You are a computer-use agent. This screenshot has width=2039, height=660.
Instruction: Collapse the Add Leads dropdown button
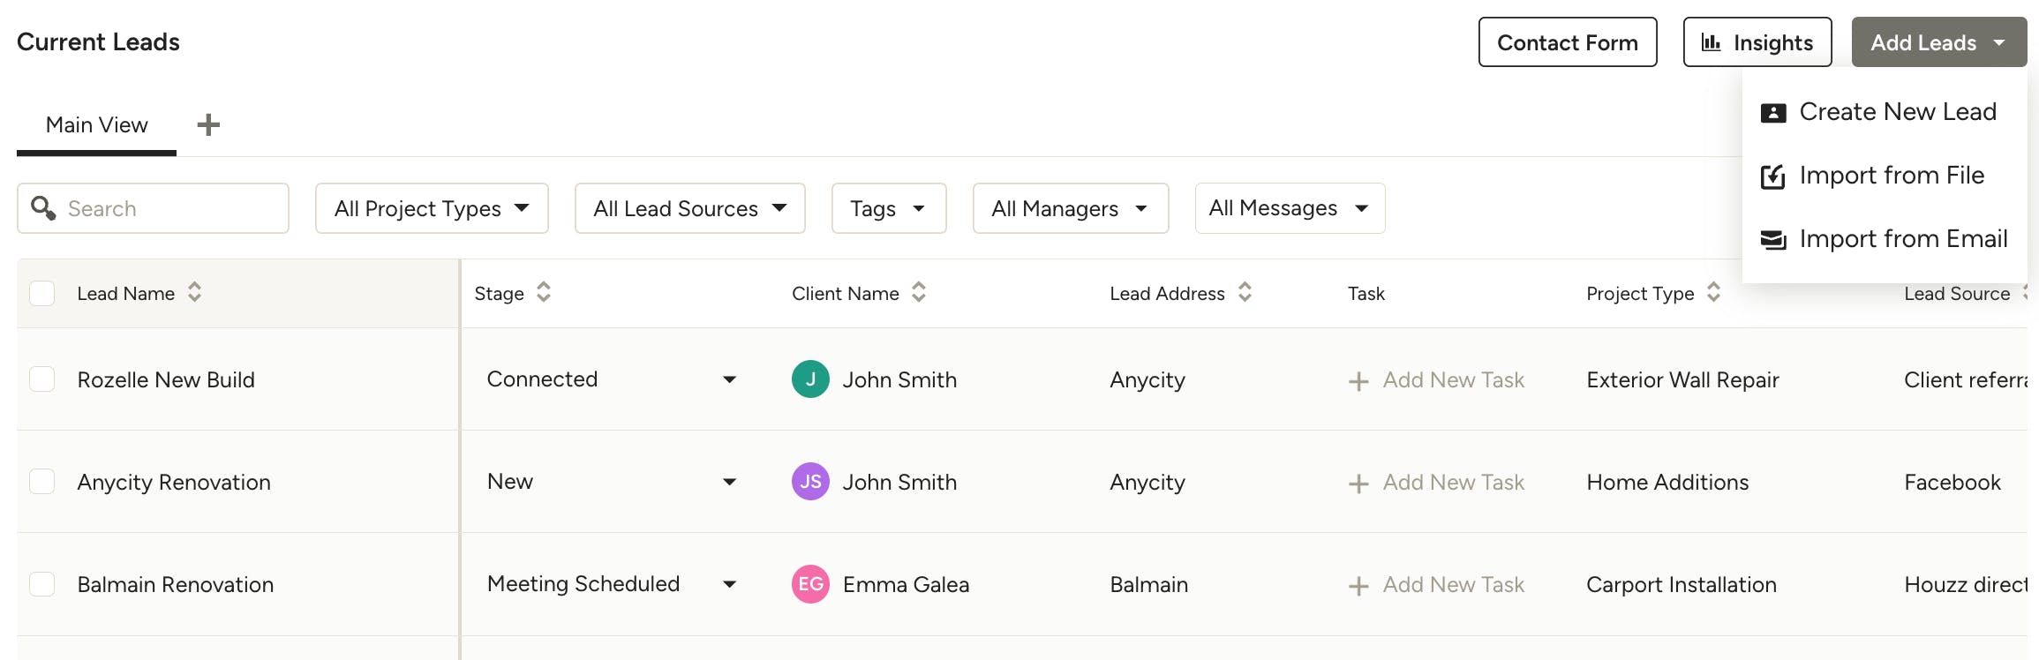tap(1938, 42)
